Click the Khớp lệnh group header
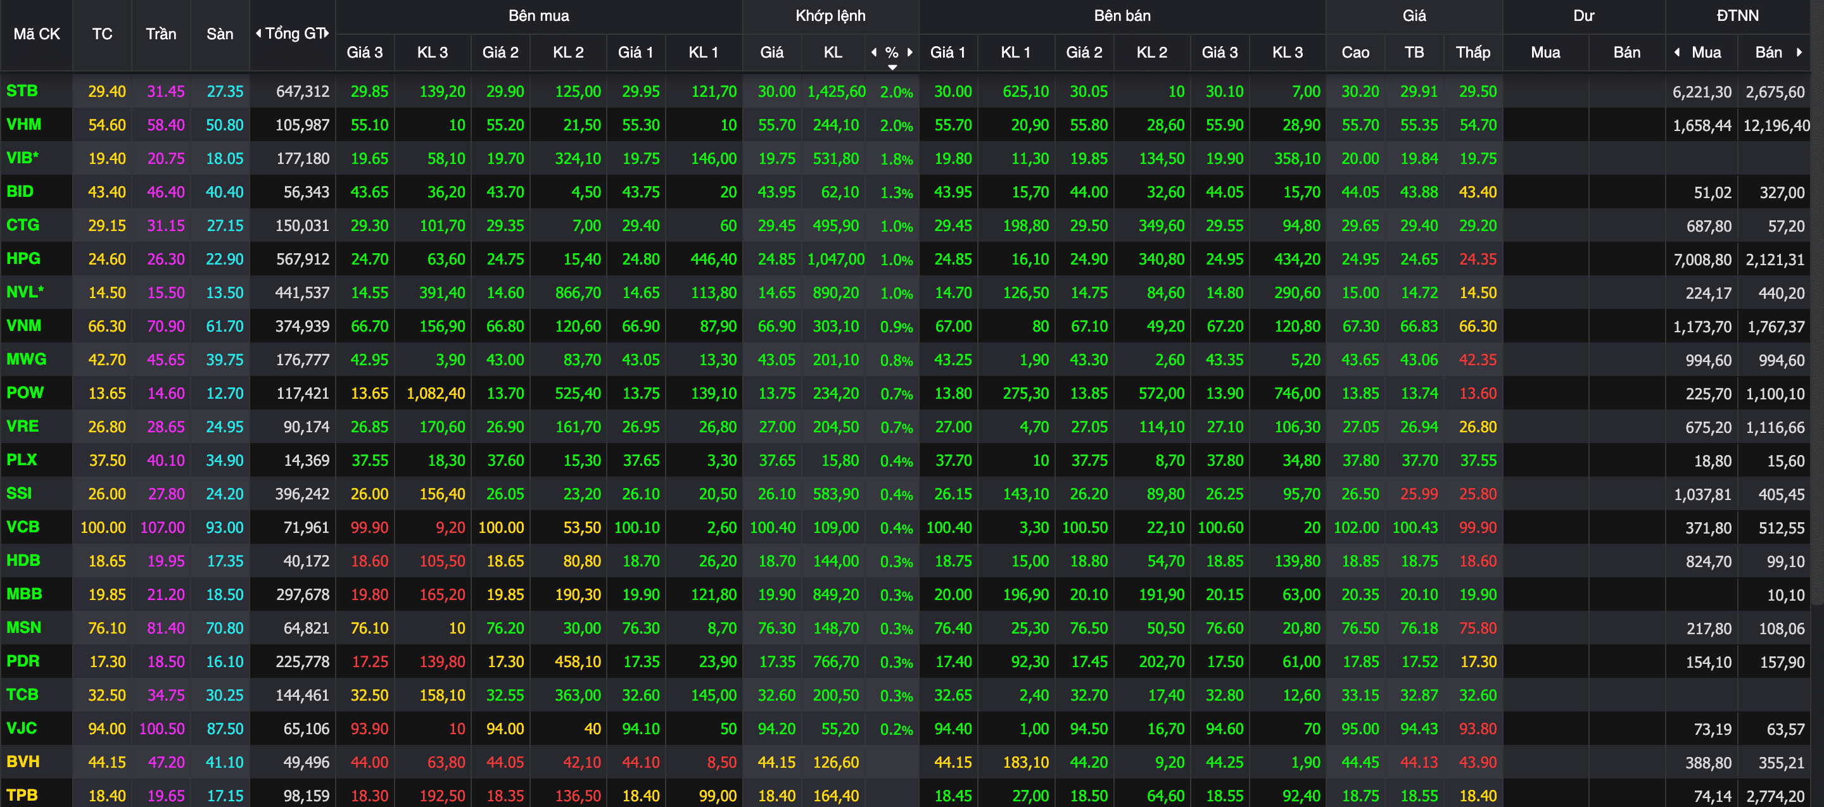Viewport: 1824px width, 807px height. point(830,16)
